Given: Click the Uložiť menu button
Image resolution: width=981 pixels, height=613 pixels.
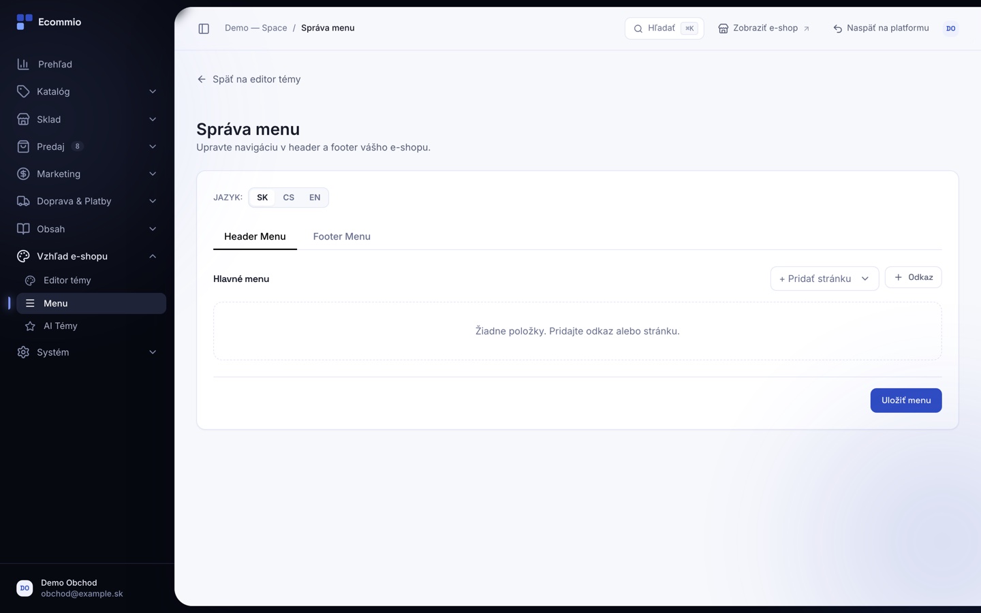Looking at the screenshot, I should point(906,400).
